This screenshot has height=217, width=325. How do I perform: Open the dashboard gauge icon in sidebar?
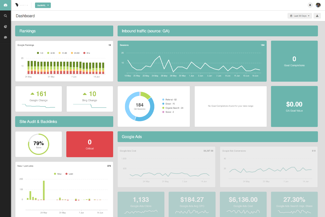click(5, 5)
